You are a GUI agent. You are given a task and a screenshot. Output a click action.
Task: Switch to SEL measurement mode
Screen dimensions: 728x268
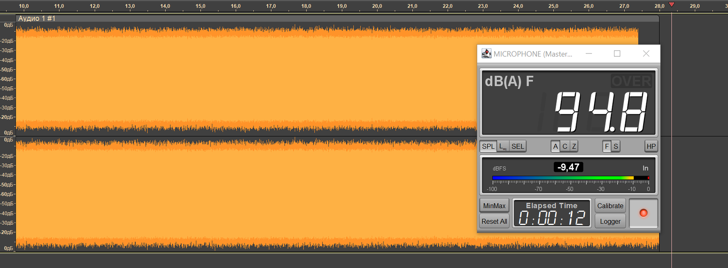coord(518,146)
